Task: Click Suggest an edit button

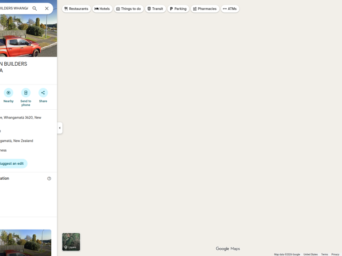Action: 12,163
